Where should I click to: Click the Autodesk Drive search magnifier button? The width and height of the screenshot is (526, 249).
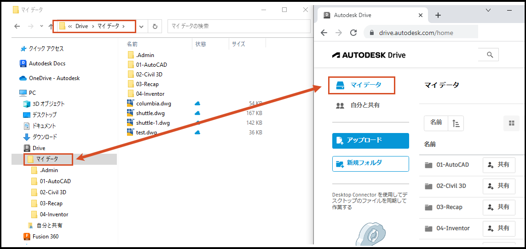pyautogui.click(x=490, y=55)
